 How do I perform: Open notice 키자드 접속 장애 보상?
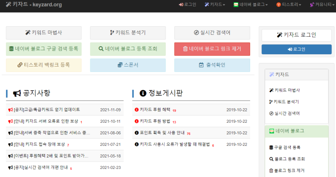click(39, 144)
